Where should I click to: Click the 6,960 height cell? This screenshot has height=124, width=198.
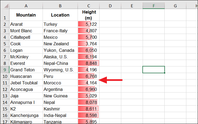point(89,89)
